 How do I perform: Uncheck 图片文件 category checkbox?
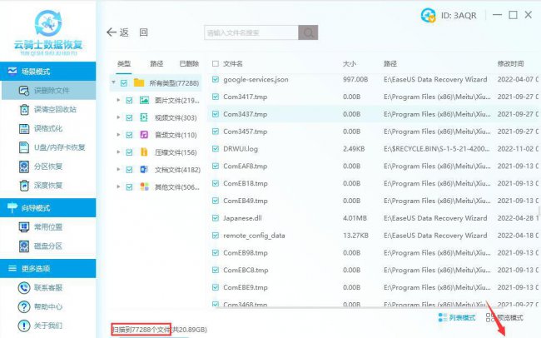129,101
